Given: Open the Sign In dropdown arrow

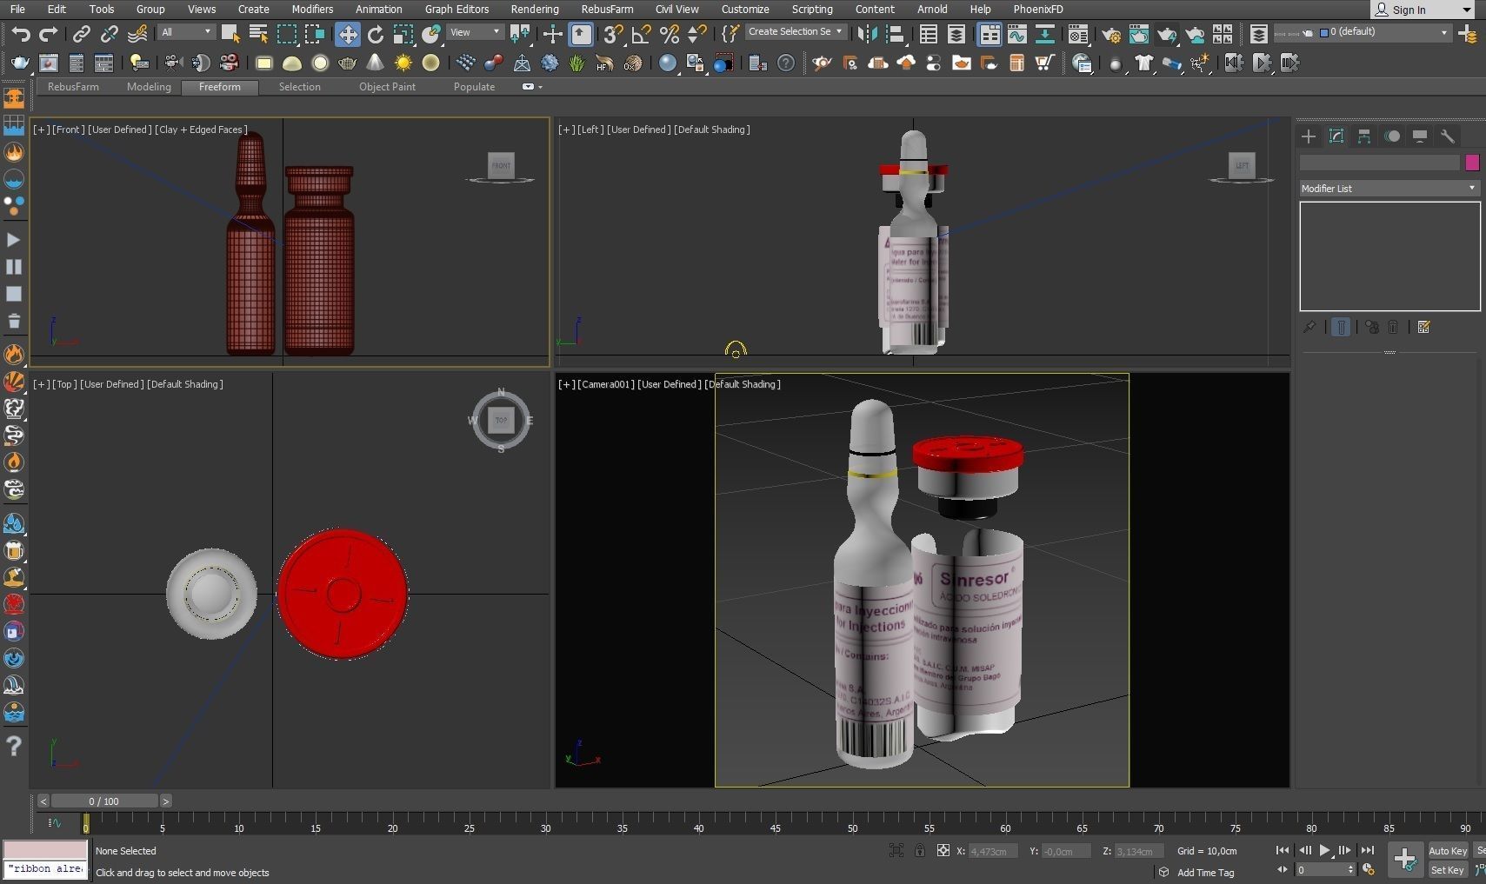Looking at the screenshot, I should click(x=1467, y=10).
